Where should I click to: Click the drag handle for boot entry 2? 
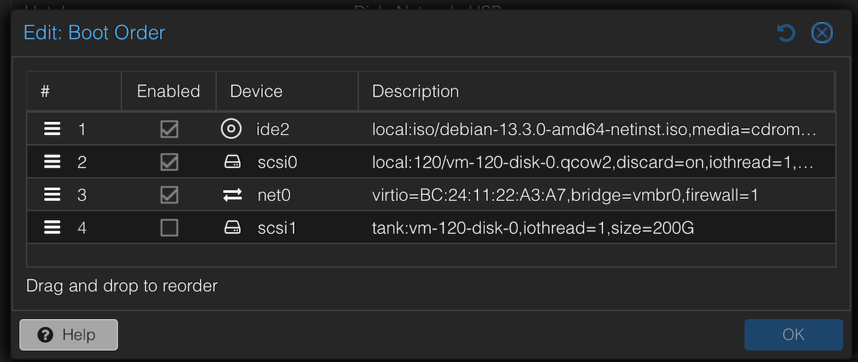52,162
